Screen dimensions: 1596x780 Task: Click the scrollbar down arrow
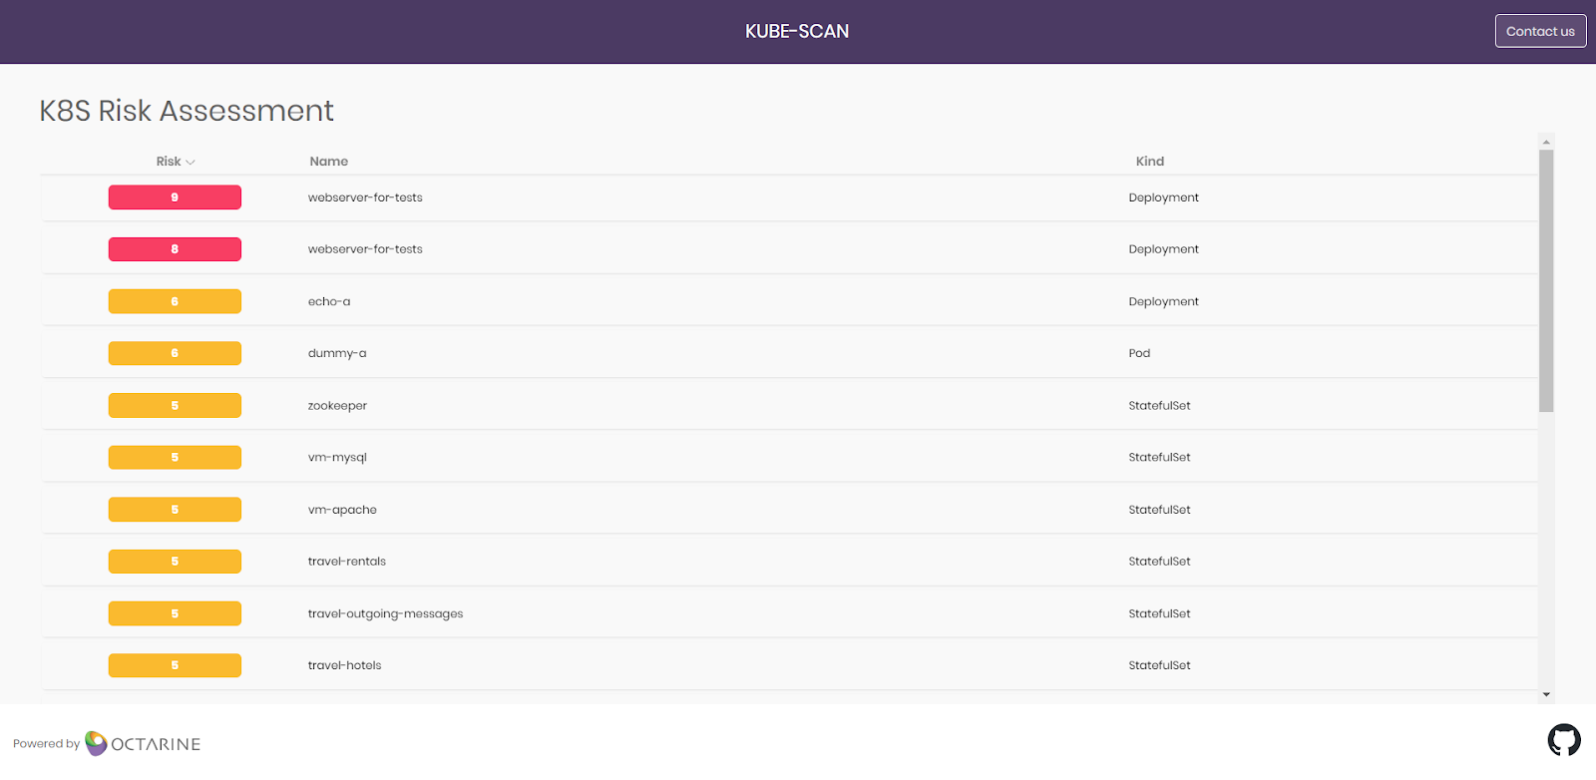(1546, 694)
